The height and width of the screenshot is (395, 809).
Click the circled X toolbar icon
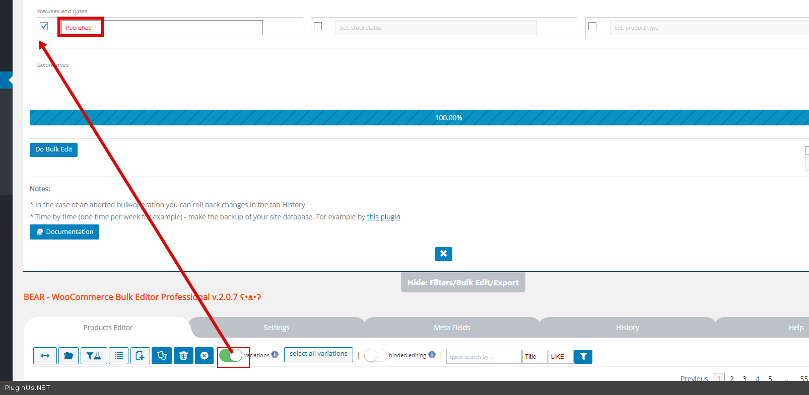pos(205,356)
